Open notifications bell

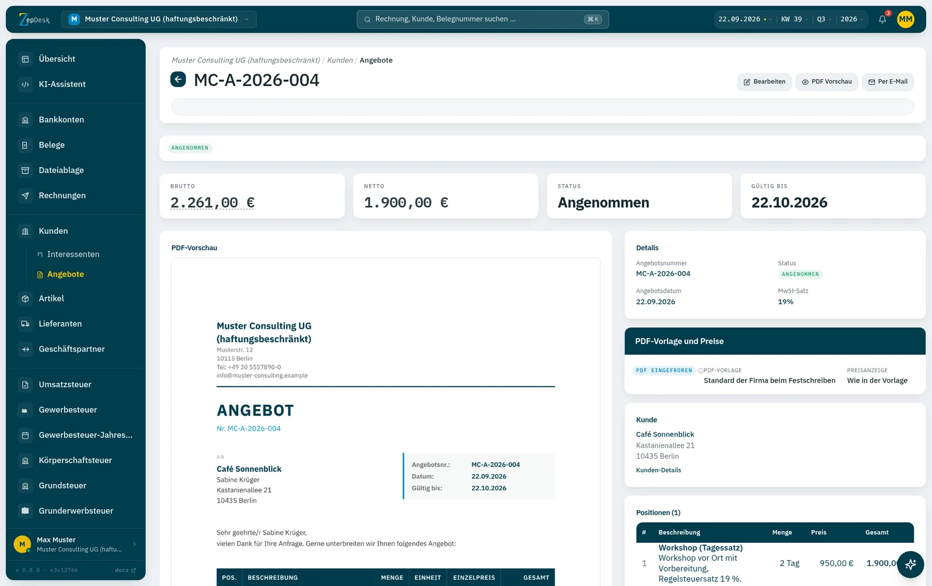(x=882, y=19)
